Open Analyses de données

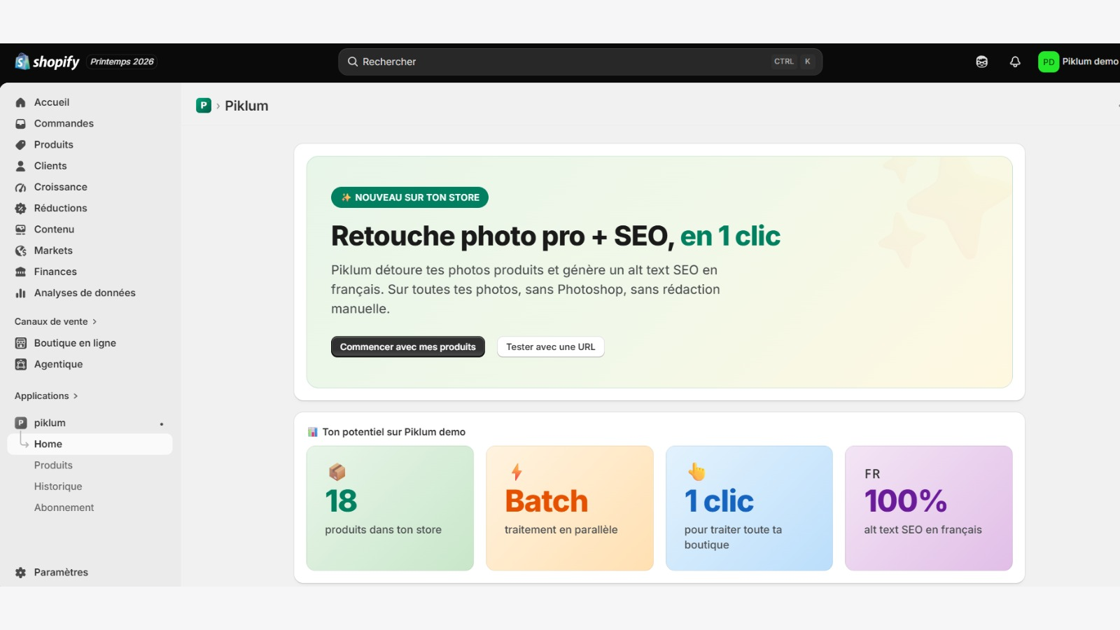coord(85,293)
